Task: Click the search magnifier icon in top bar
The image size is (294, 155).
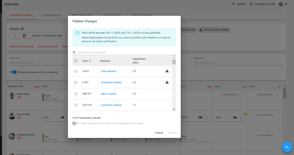Action: coord(233,4)
